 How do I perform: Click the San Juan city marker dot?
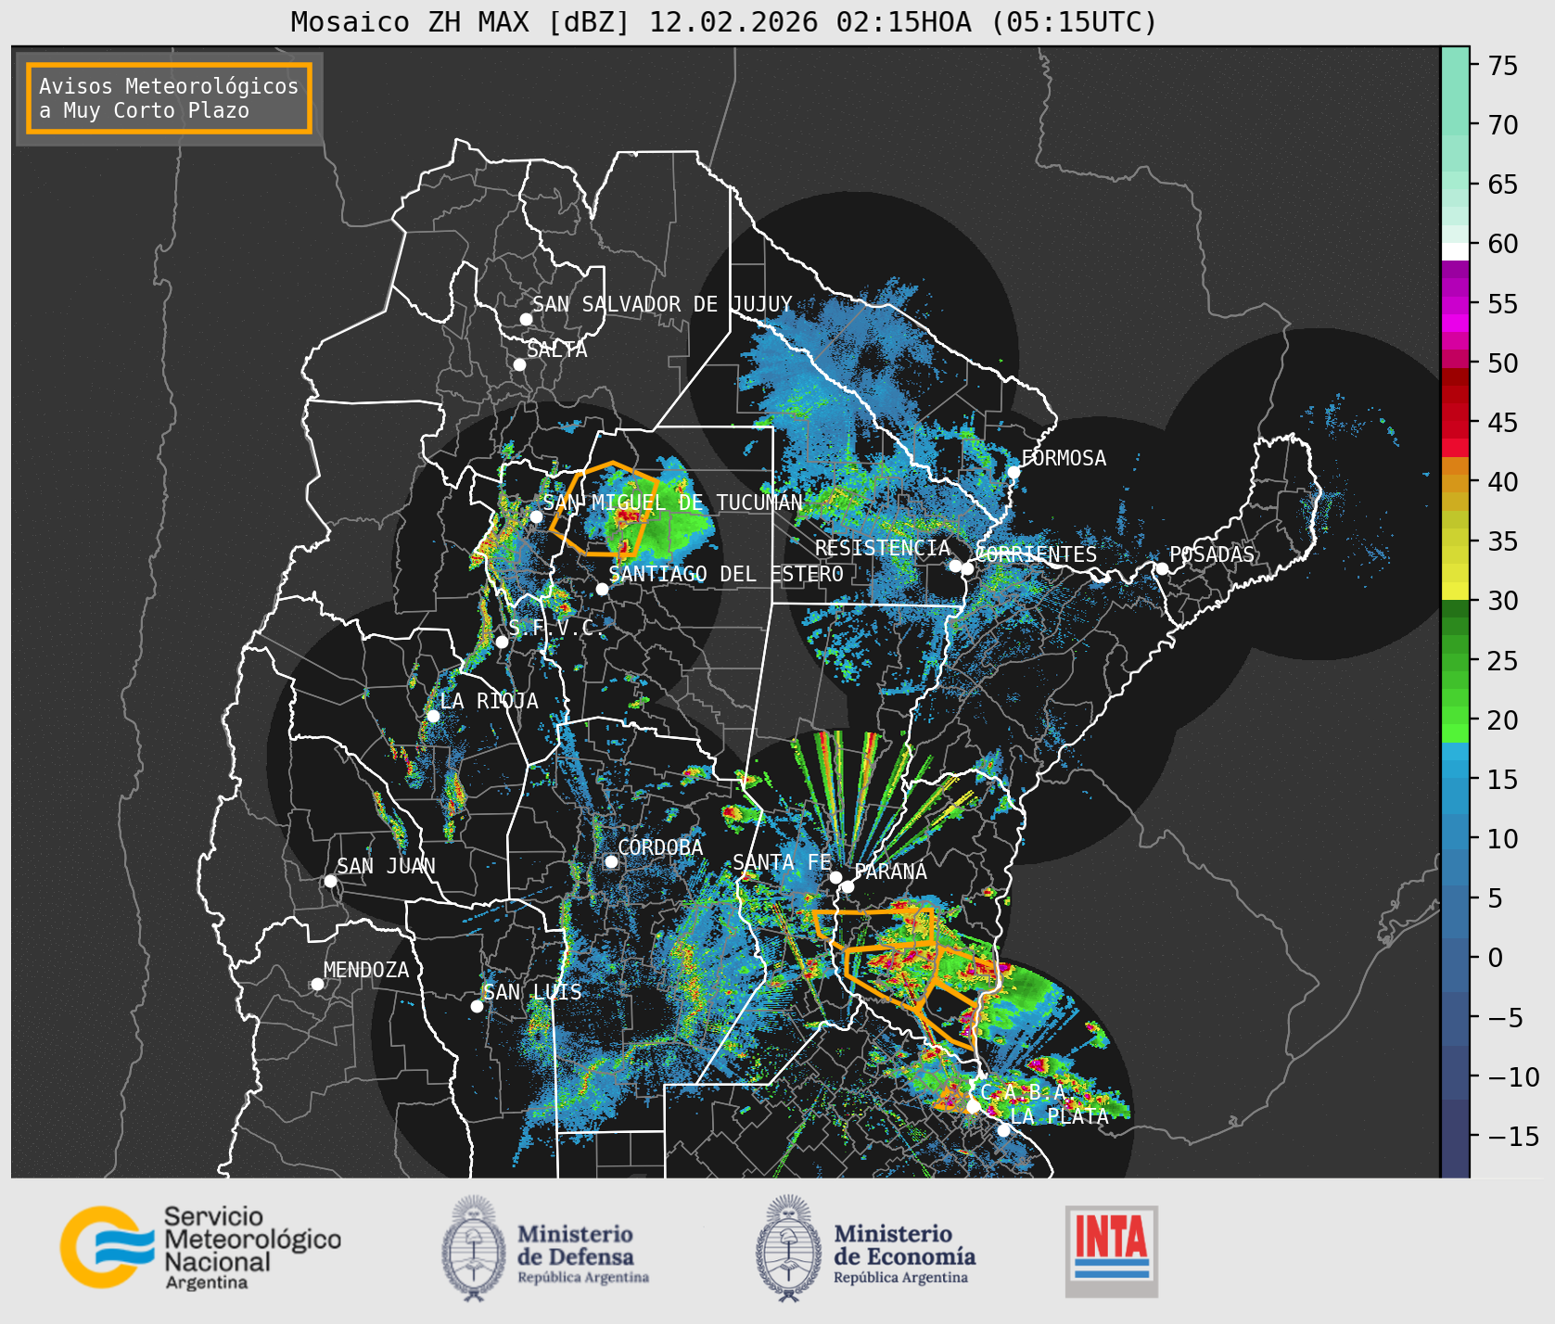click(x=330, y=881)
